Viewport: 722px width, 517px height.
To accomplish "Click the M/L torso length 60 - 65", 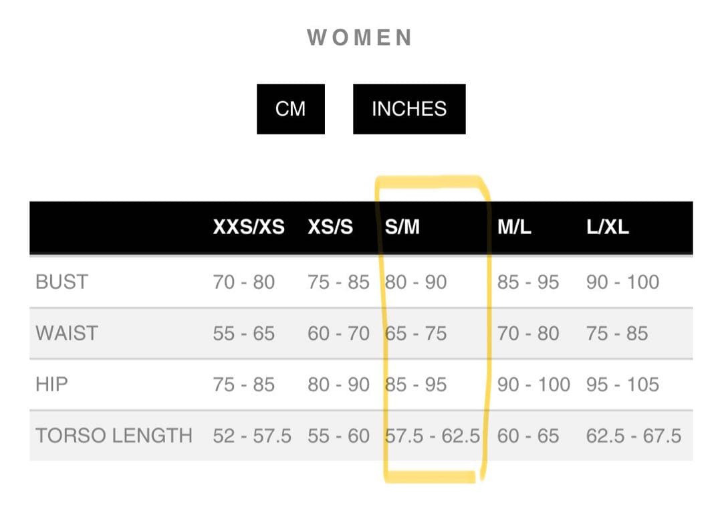I will [528, 436].
